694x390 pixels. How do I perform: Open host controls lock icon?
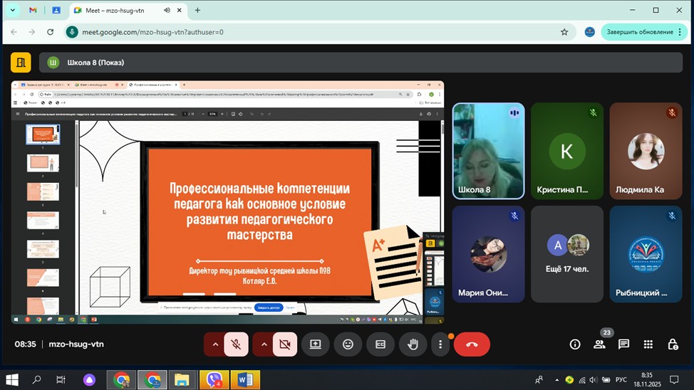(672, 344)
